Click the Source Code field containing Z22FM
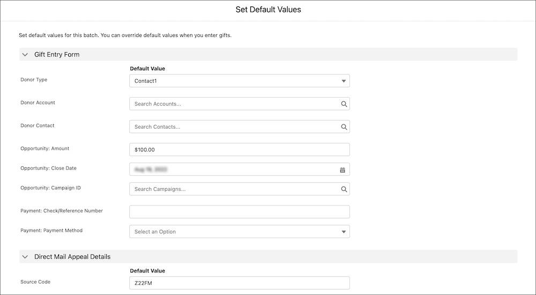The image size is (536, 295). (x=239, y=283)
